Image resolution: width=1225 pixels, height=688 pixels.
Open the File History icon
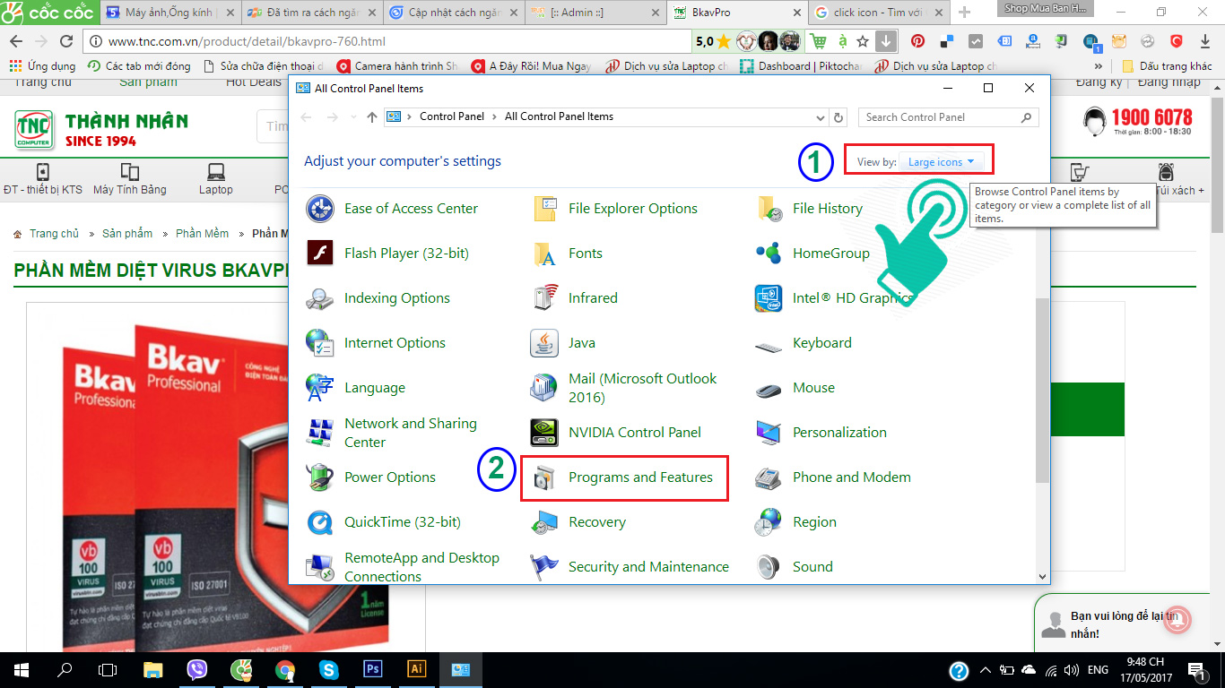point(769,209)
